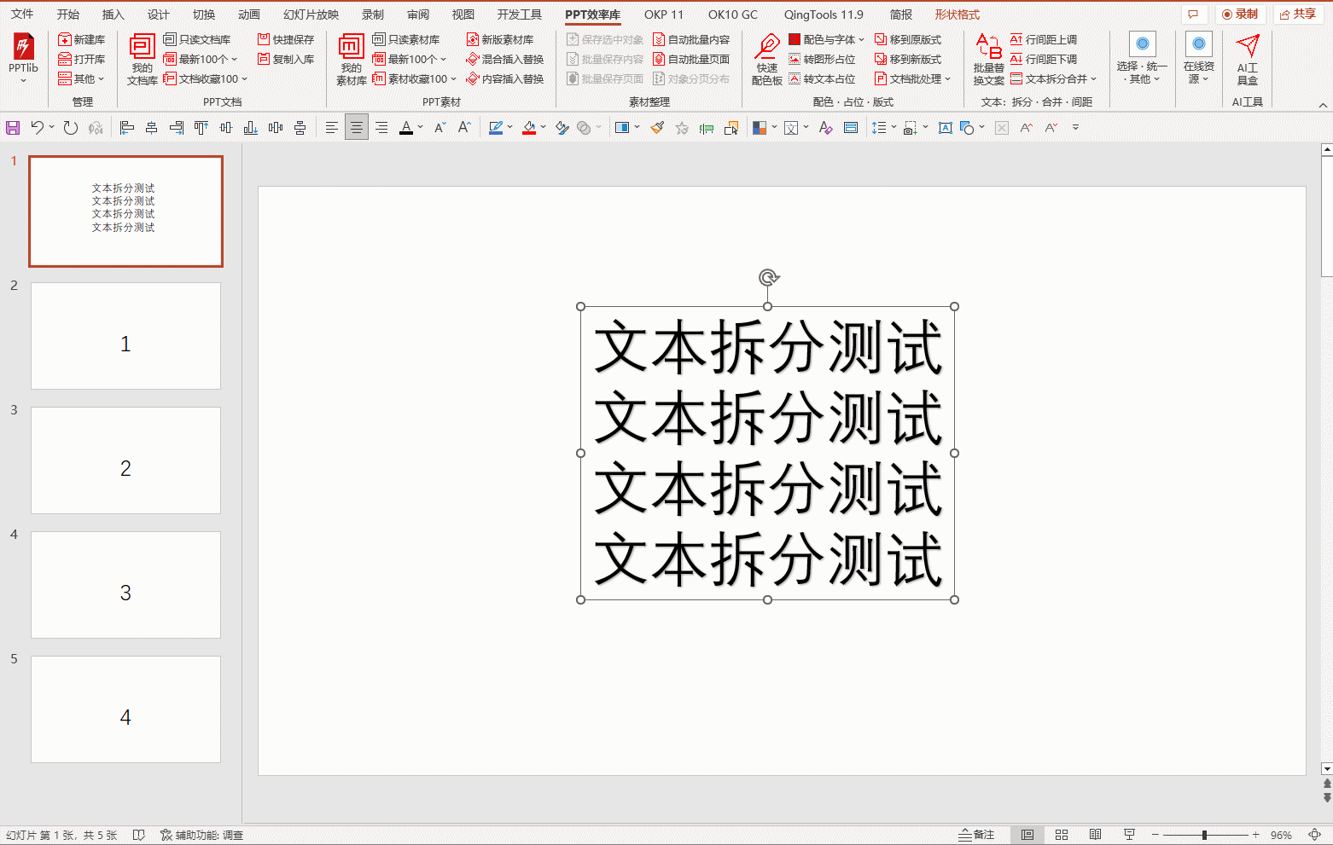Select slide 5 thumbnail showing 4
Viewport: 1333px width, 845px height.
(x=125, y=709)
